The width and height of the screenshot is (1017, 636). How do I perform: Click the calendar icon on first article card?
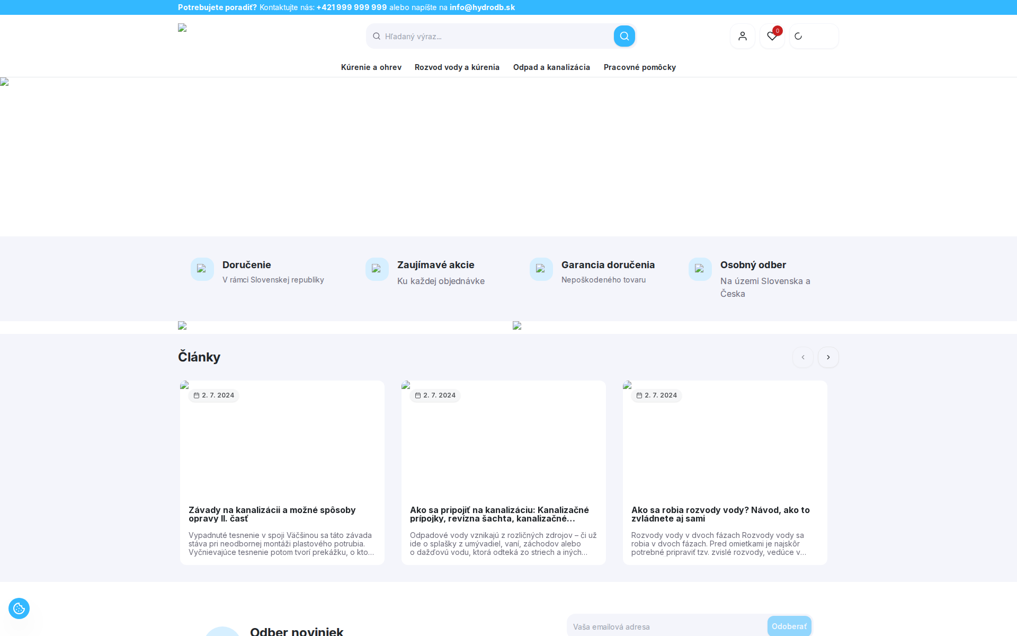click(195, 395)
